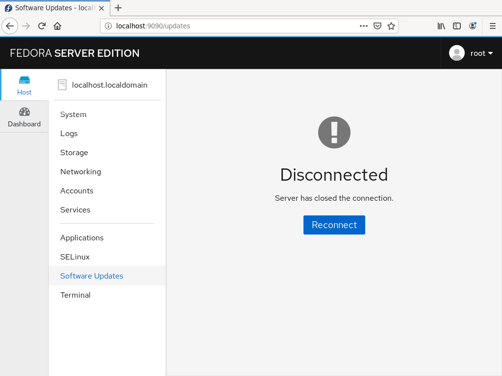The width and height of the screenshot is (502, 376).
Task: Click the Host server icon
Action: tap(25, 80)
